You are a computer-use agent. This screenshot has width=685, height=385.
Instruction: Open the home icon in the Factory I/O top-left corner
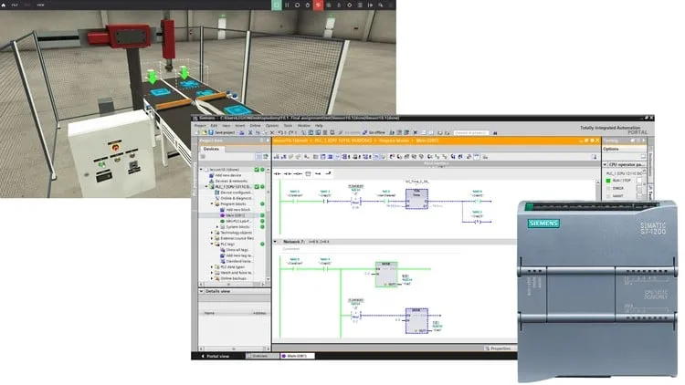[x=4, y=5]
